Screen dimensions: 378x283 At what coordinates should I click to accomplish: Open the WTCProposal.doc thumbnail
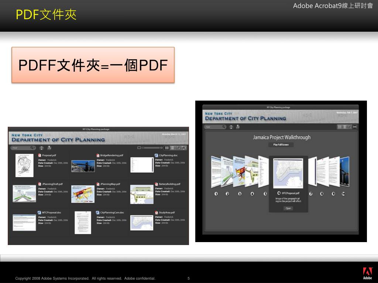pos(24,222)
